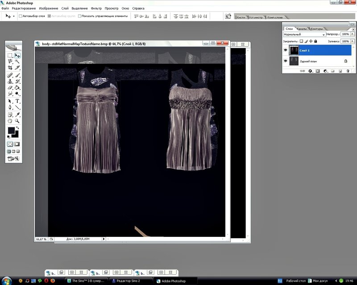Toggle visibility of Задний план layer
The height and width of the screenshot is (285, 357).
pyautogui.click(x=286, y=61)
